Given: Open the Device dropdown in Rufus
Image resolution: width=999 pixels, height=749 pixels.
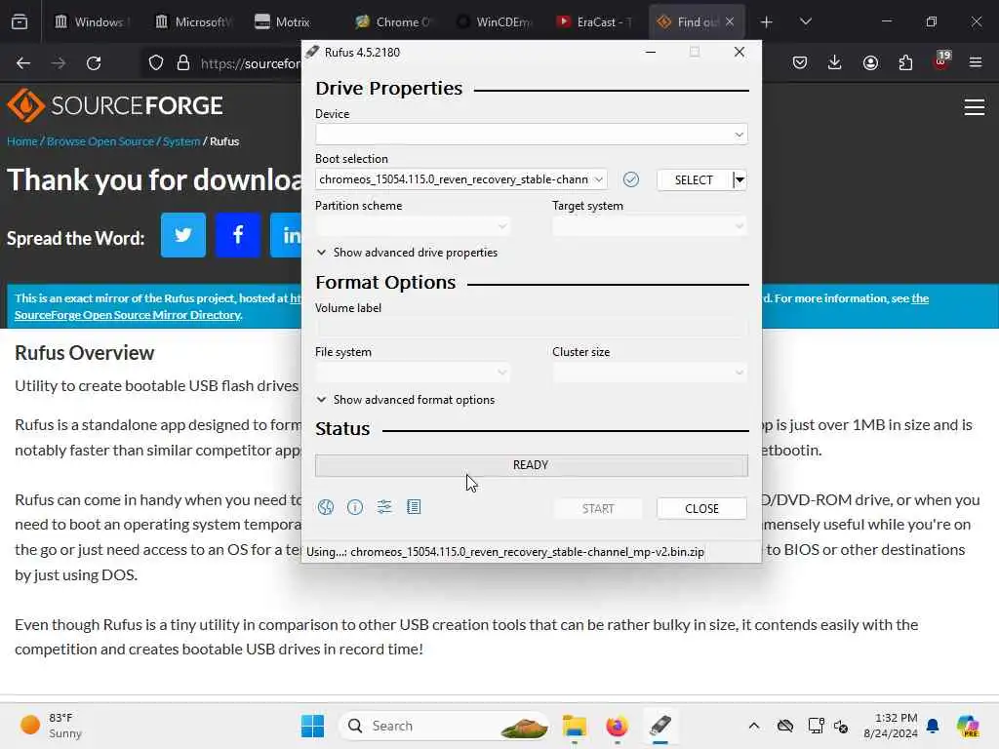Looking at the screenshot, I should pyautogui.click(x=532, y=135).
